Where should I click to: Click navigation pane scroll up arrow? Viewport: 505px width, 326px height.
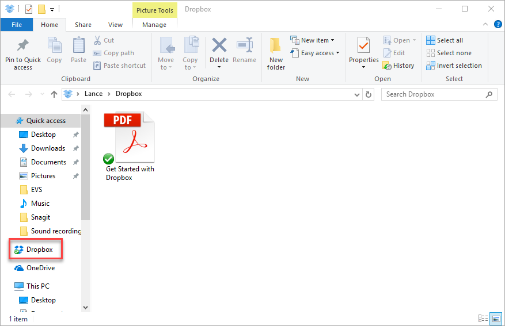click(85, 110)
